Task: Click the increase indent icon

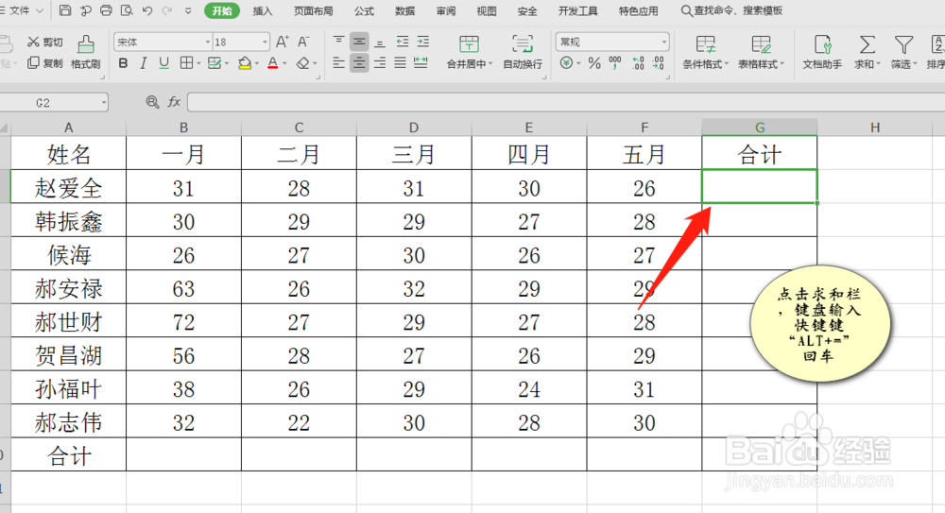Action: coord(423,42)
